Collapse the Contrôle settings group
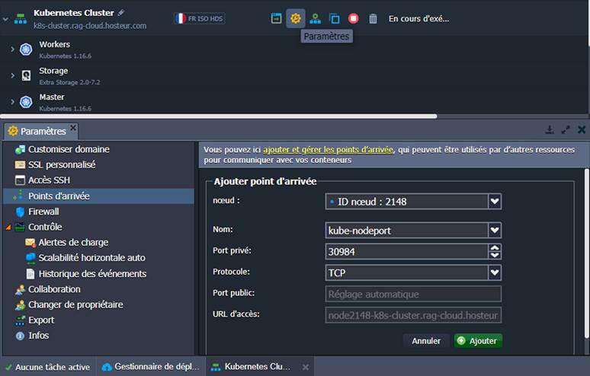The image size is (590, 376). pyautogui.click(x=8, y=228)
